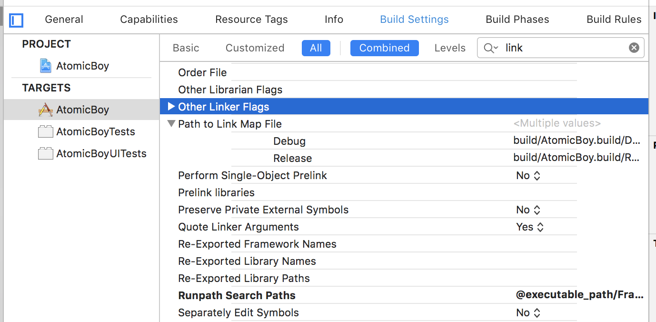Select the AtomicBoy app target icon
Image resolution: width=656 pixels, height=322 pixels.
point(46,110)
